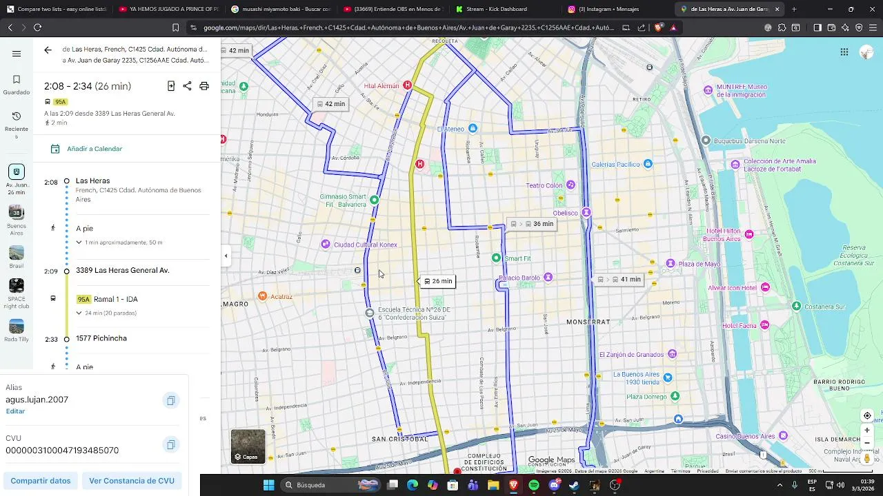Screen dimensions: 883x496
Task: Print the directions with the printer icon
Action: pos(204,86)
